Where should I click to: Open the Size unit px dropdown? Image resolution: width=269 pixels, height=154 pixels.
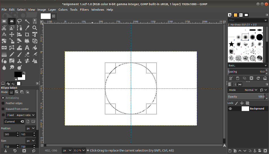[31, 141]
